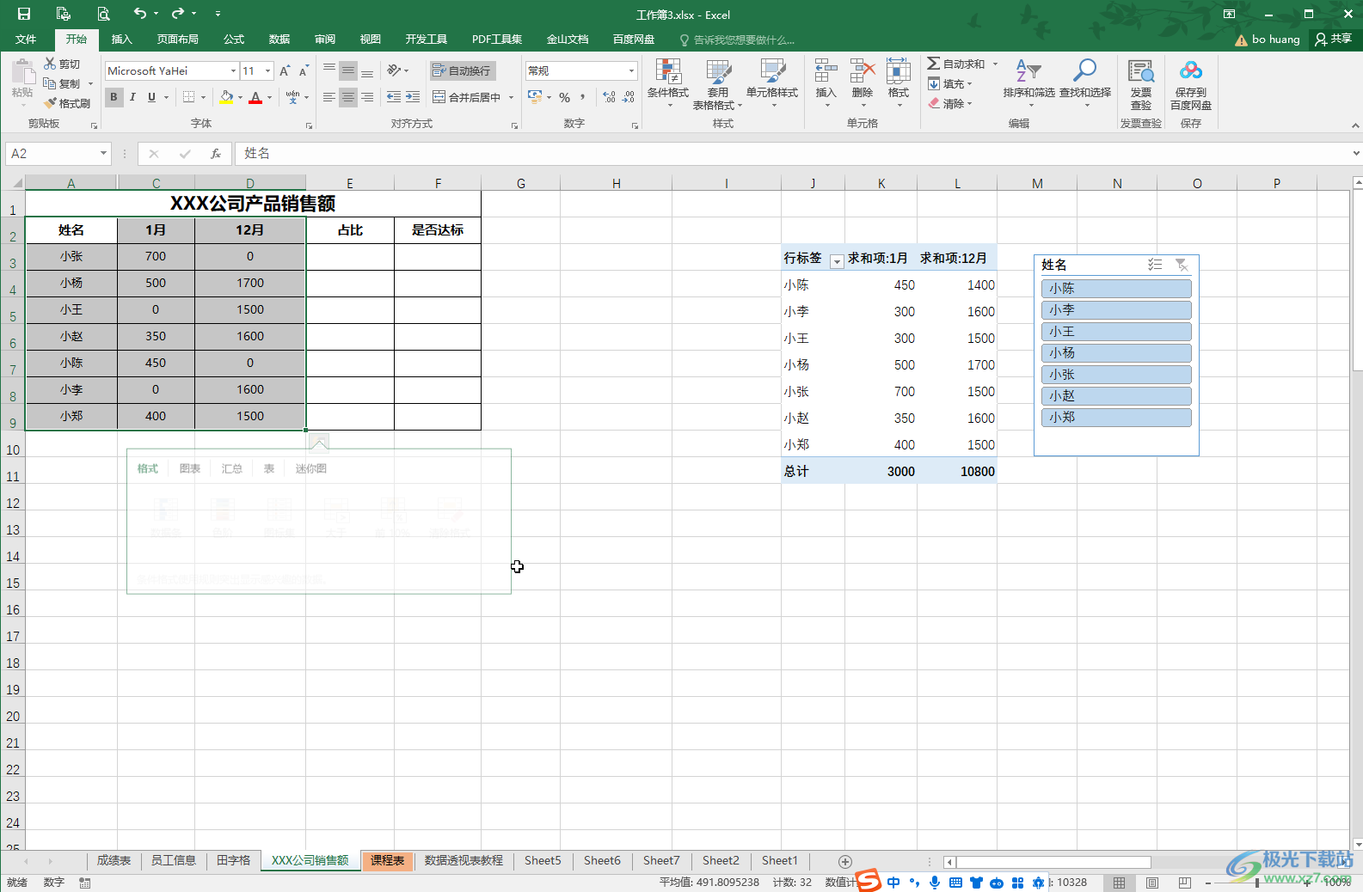
Task: Open the font name dropdown
Action: click(x=233, y=70)
